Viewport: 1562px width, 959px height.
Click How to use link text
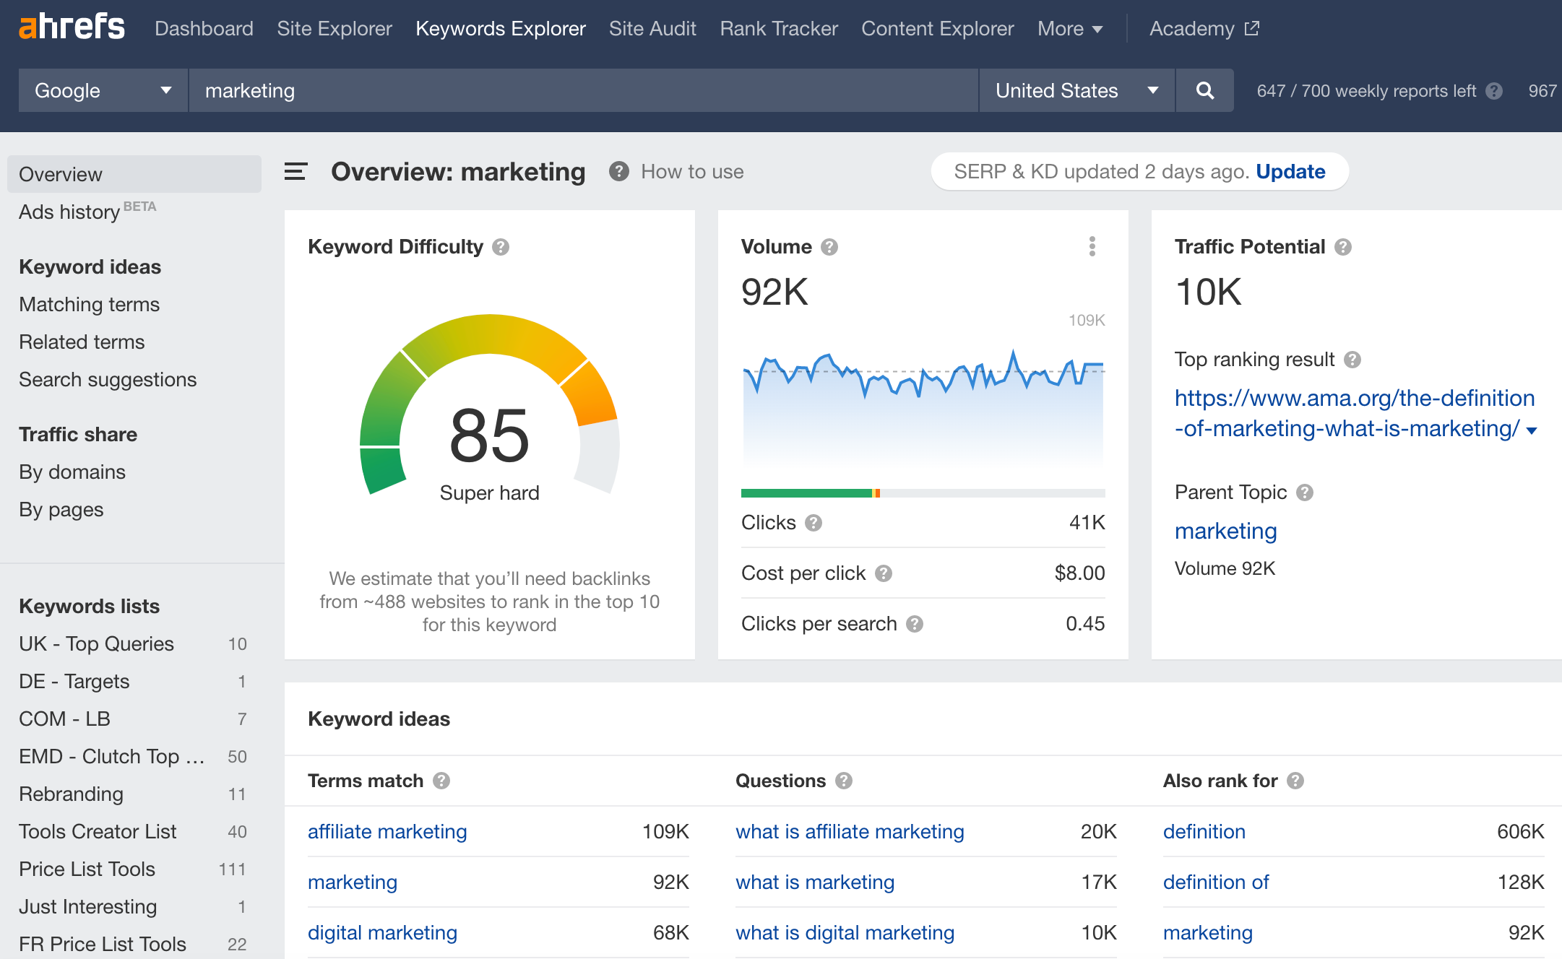coord(692,172)
